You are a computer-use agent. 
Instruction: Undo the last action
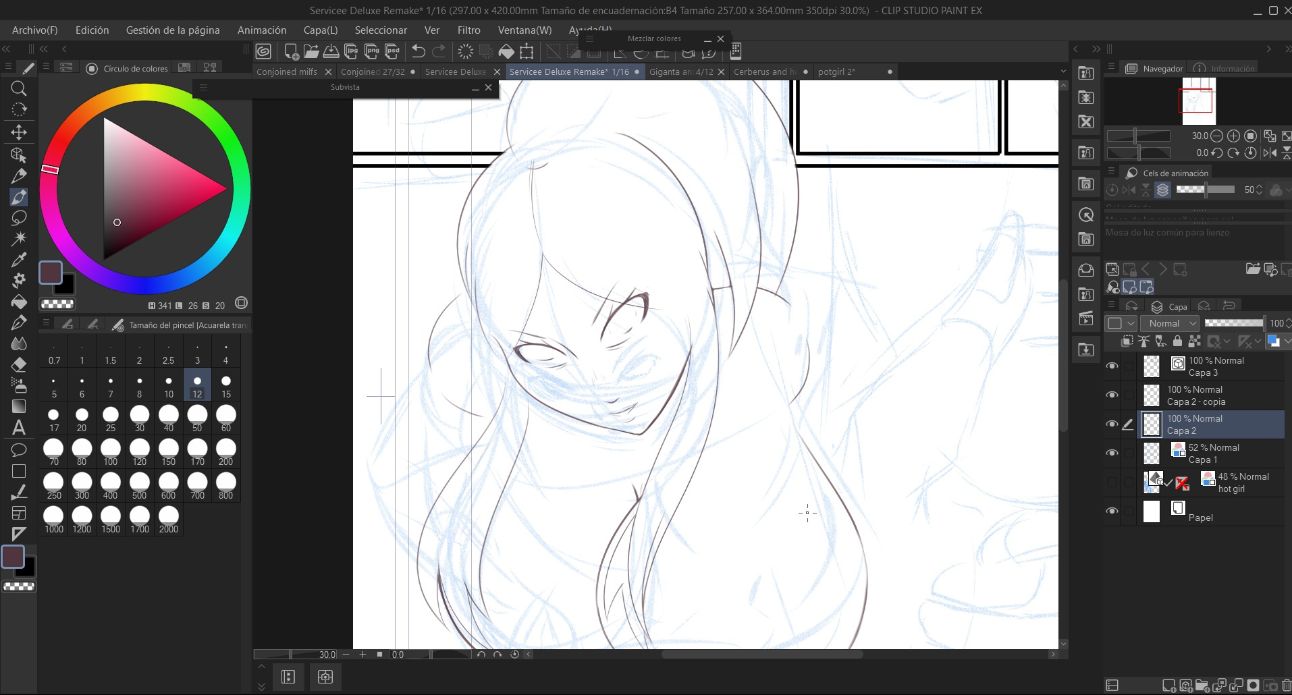(x=419, y=51)
